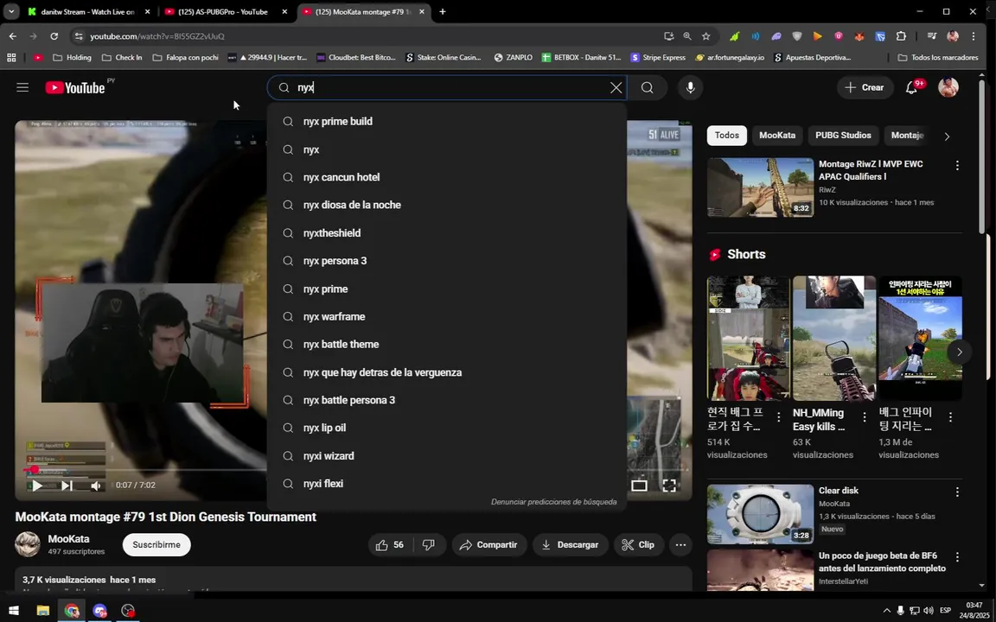The height and width of the screenshot is (622, 996).
Task: Select suggestion 'nyxtheshield'
Action: click(446, 233)
